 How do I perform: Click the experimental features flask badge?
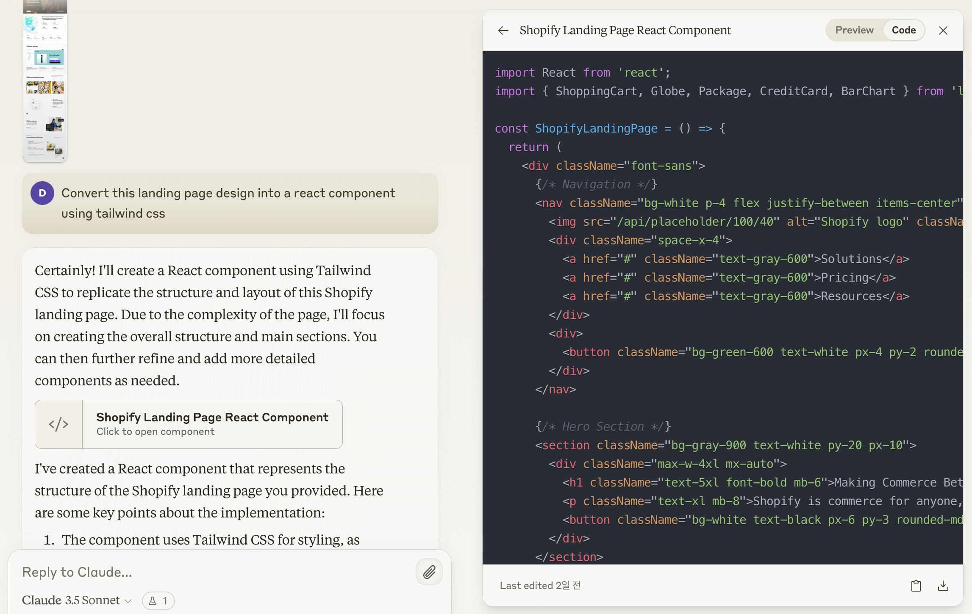158,600
